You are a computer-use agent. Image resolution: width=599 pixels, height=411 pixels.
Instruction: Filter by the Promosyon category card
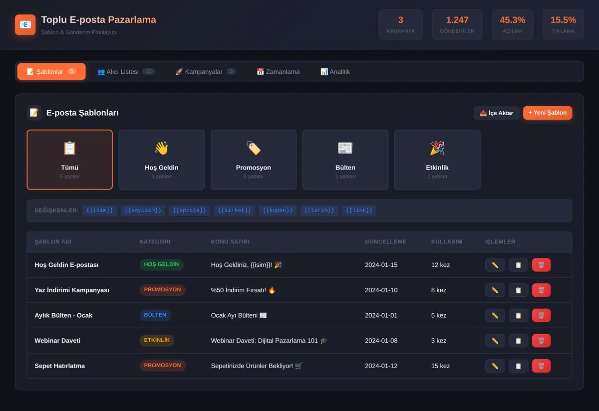(x=254, y=160)
